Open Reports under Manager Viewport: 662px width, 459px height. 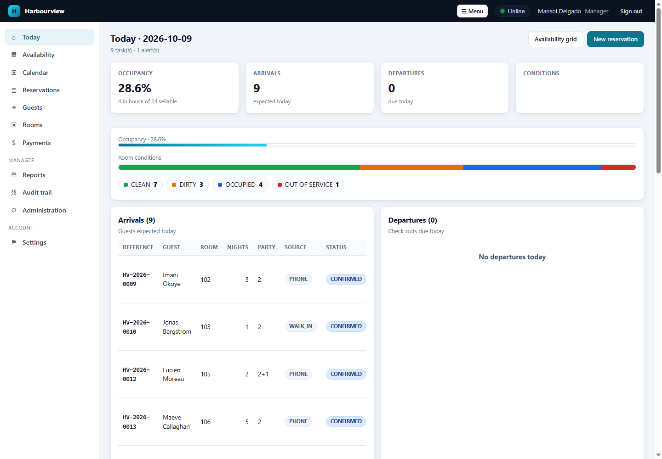(49, 175)
